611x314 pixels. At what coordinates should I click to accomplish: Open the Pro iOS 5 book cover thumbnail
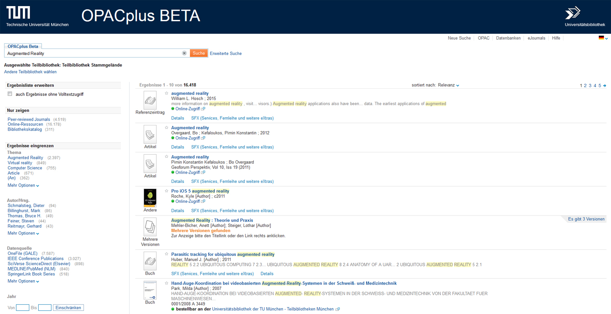tap(150, 198)
